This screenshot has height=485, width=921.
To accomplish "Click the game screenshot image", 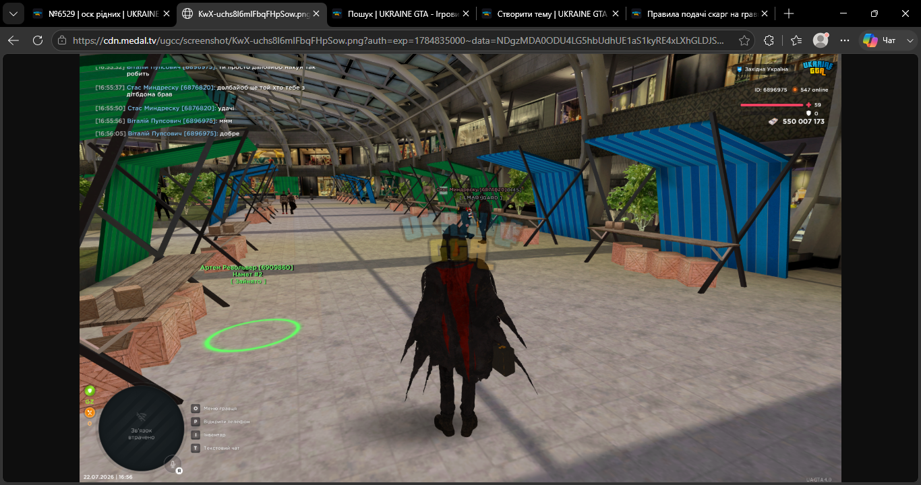I will pos(460,268).
